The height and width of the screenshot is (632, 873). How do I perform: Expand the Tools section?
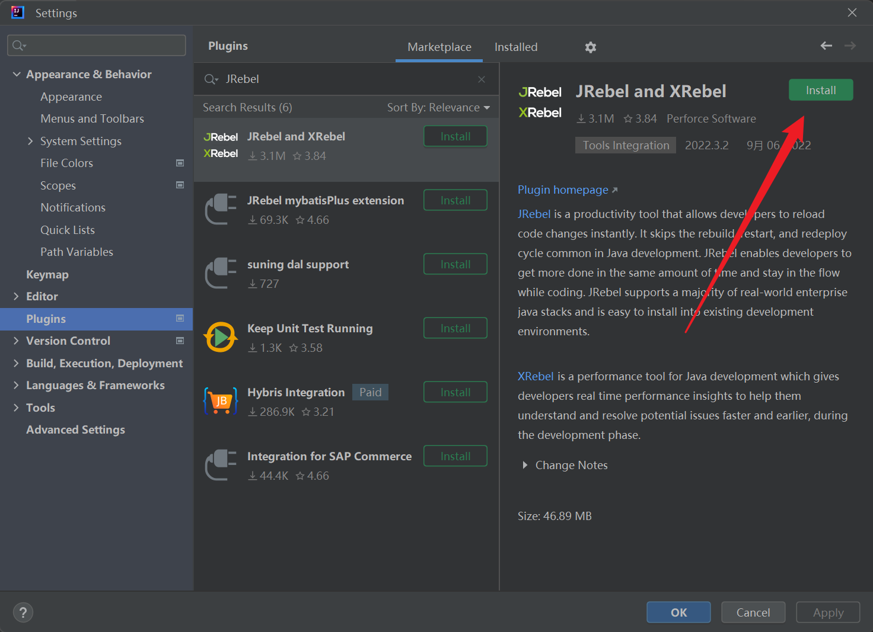(x=17, y=408)
